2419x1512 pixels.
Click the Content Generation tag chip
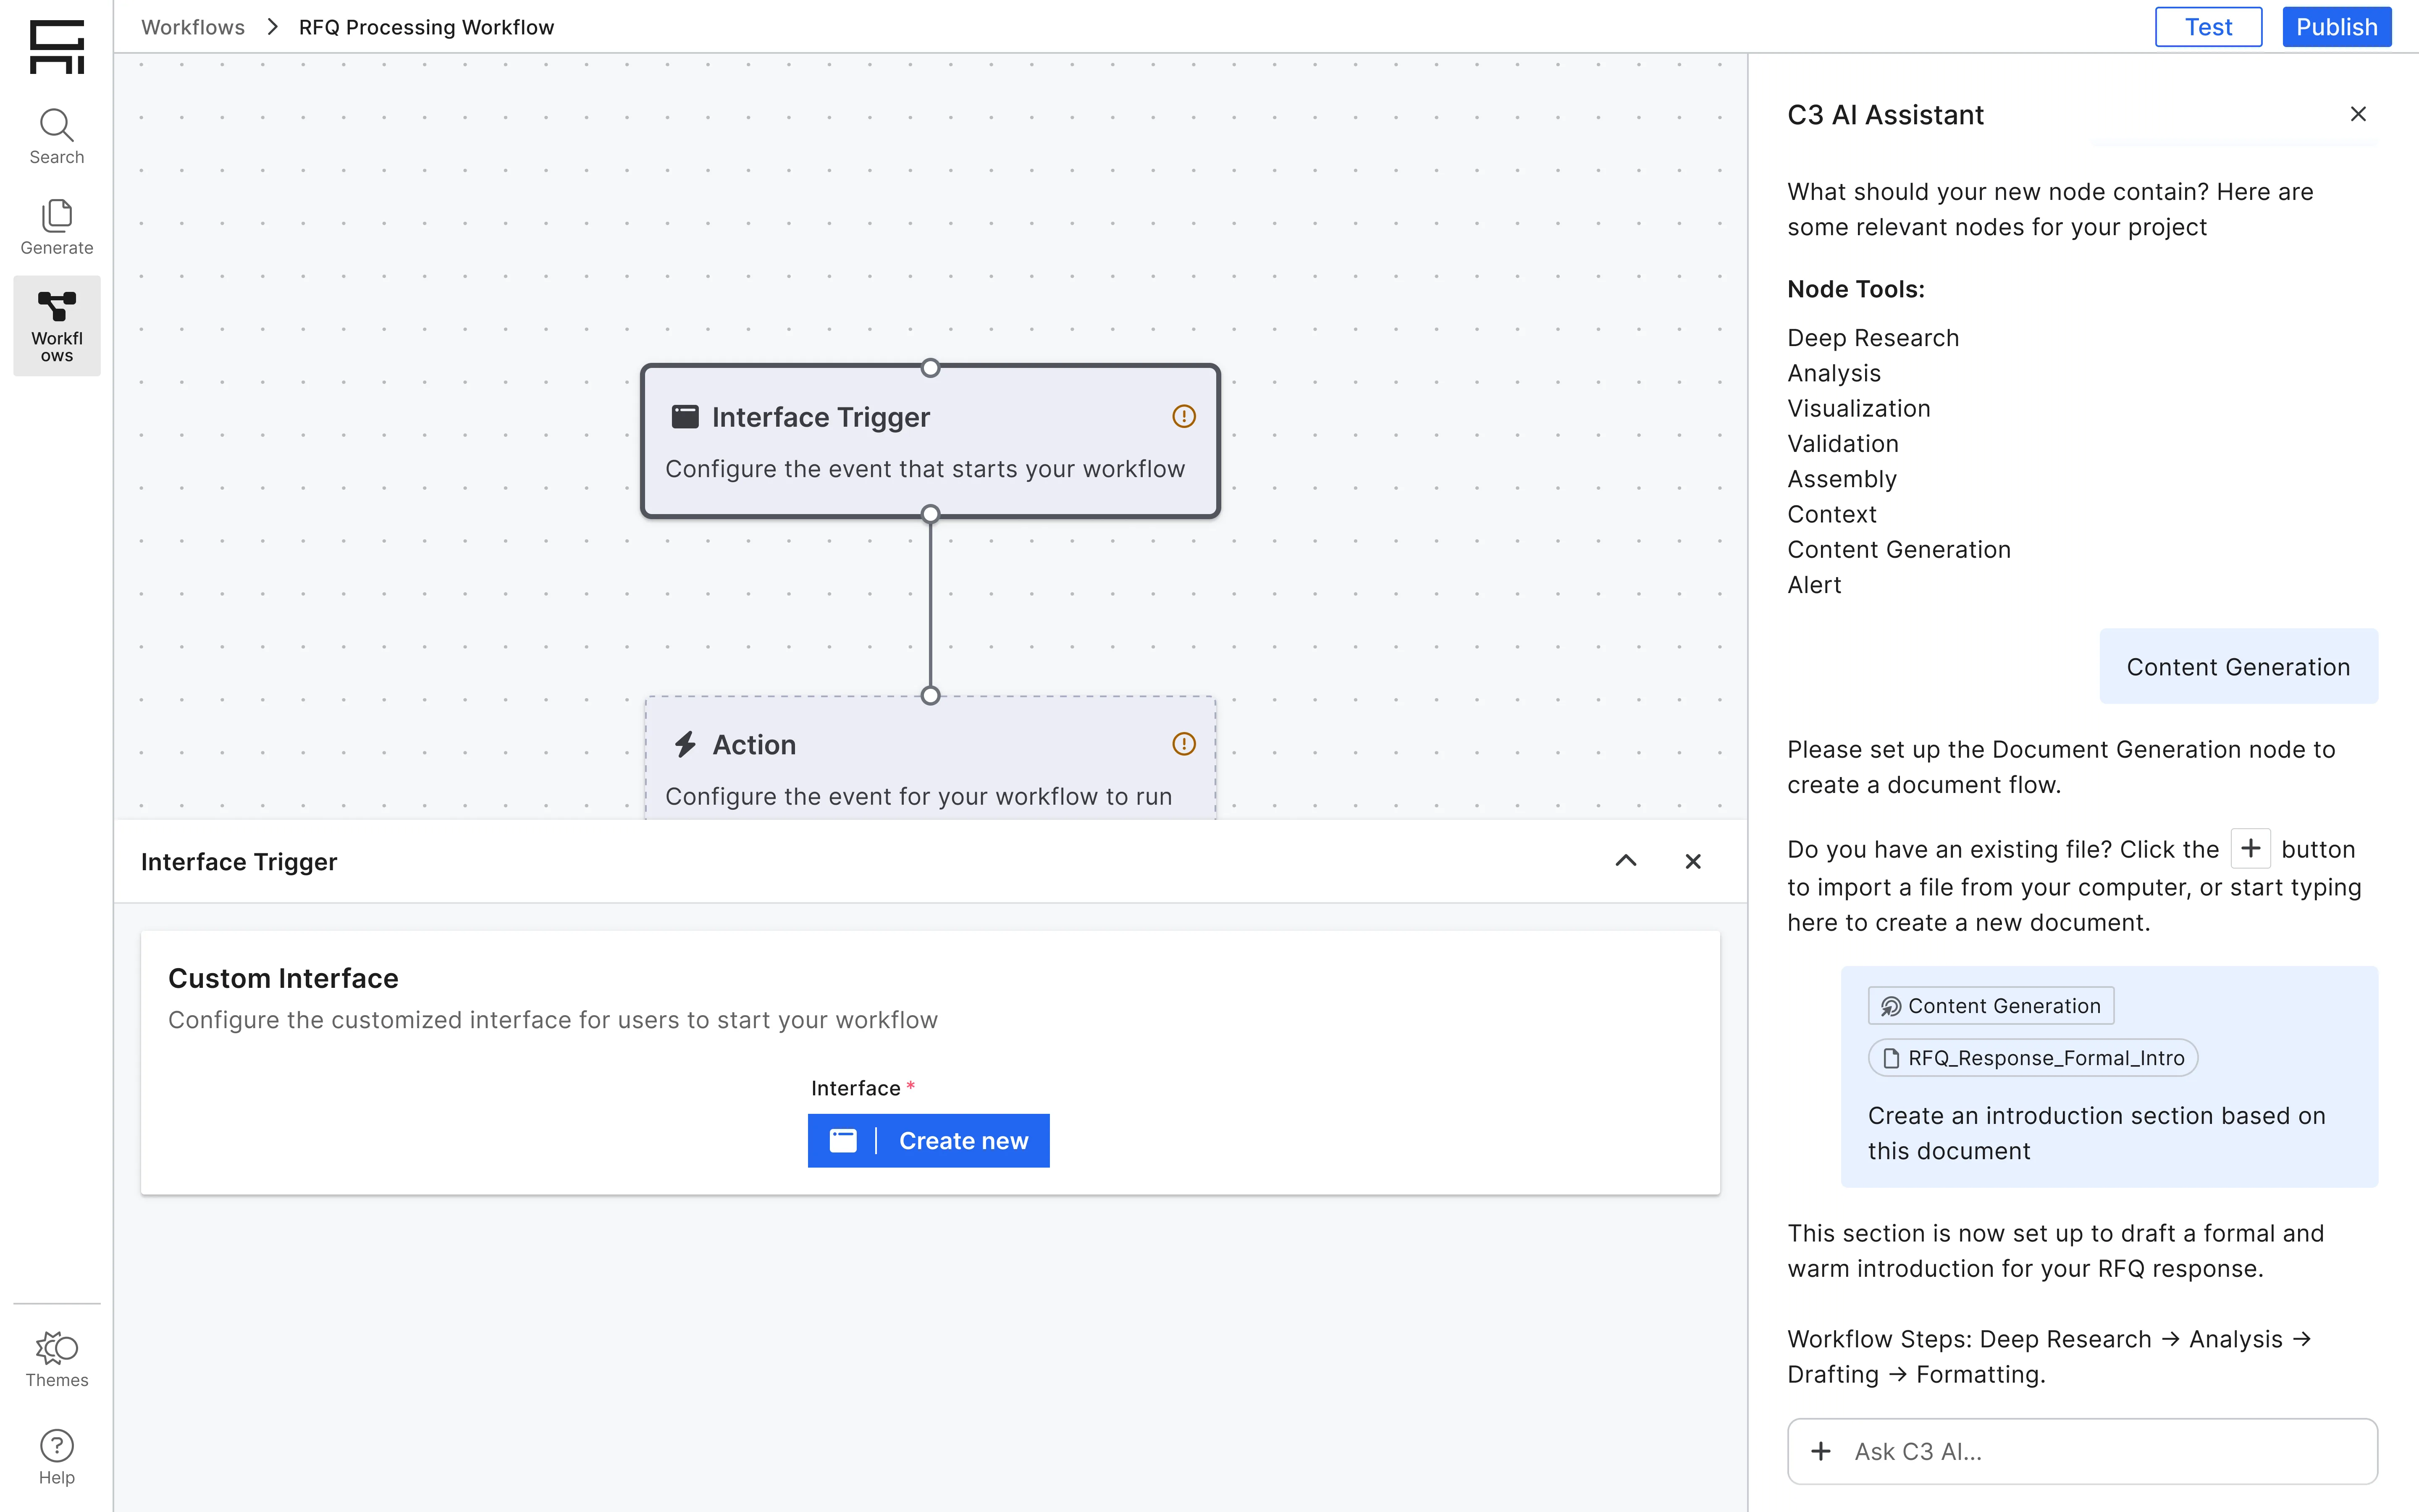(1990, 1006)
